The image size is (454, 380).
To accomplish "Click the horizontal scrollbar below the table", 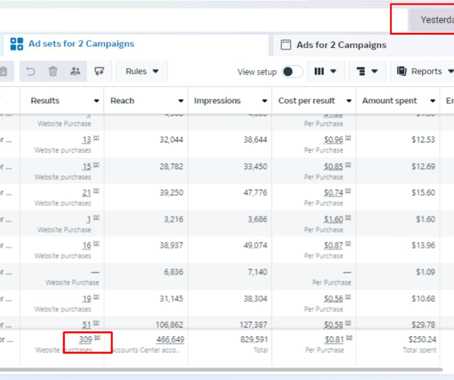I will [x=221, y=369].
